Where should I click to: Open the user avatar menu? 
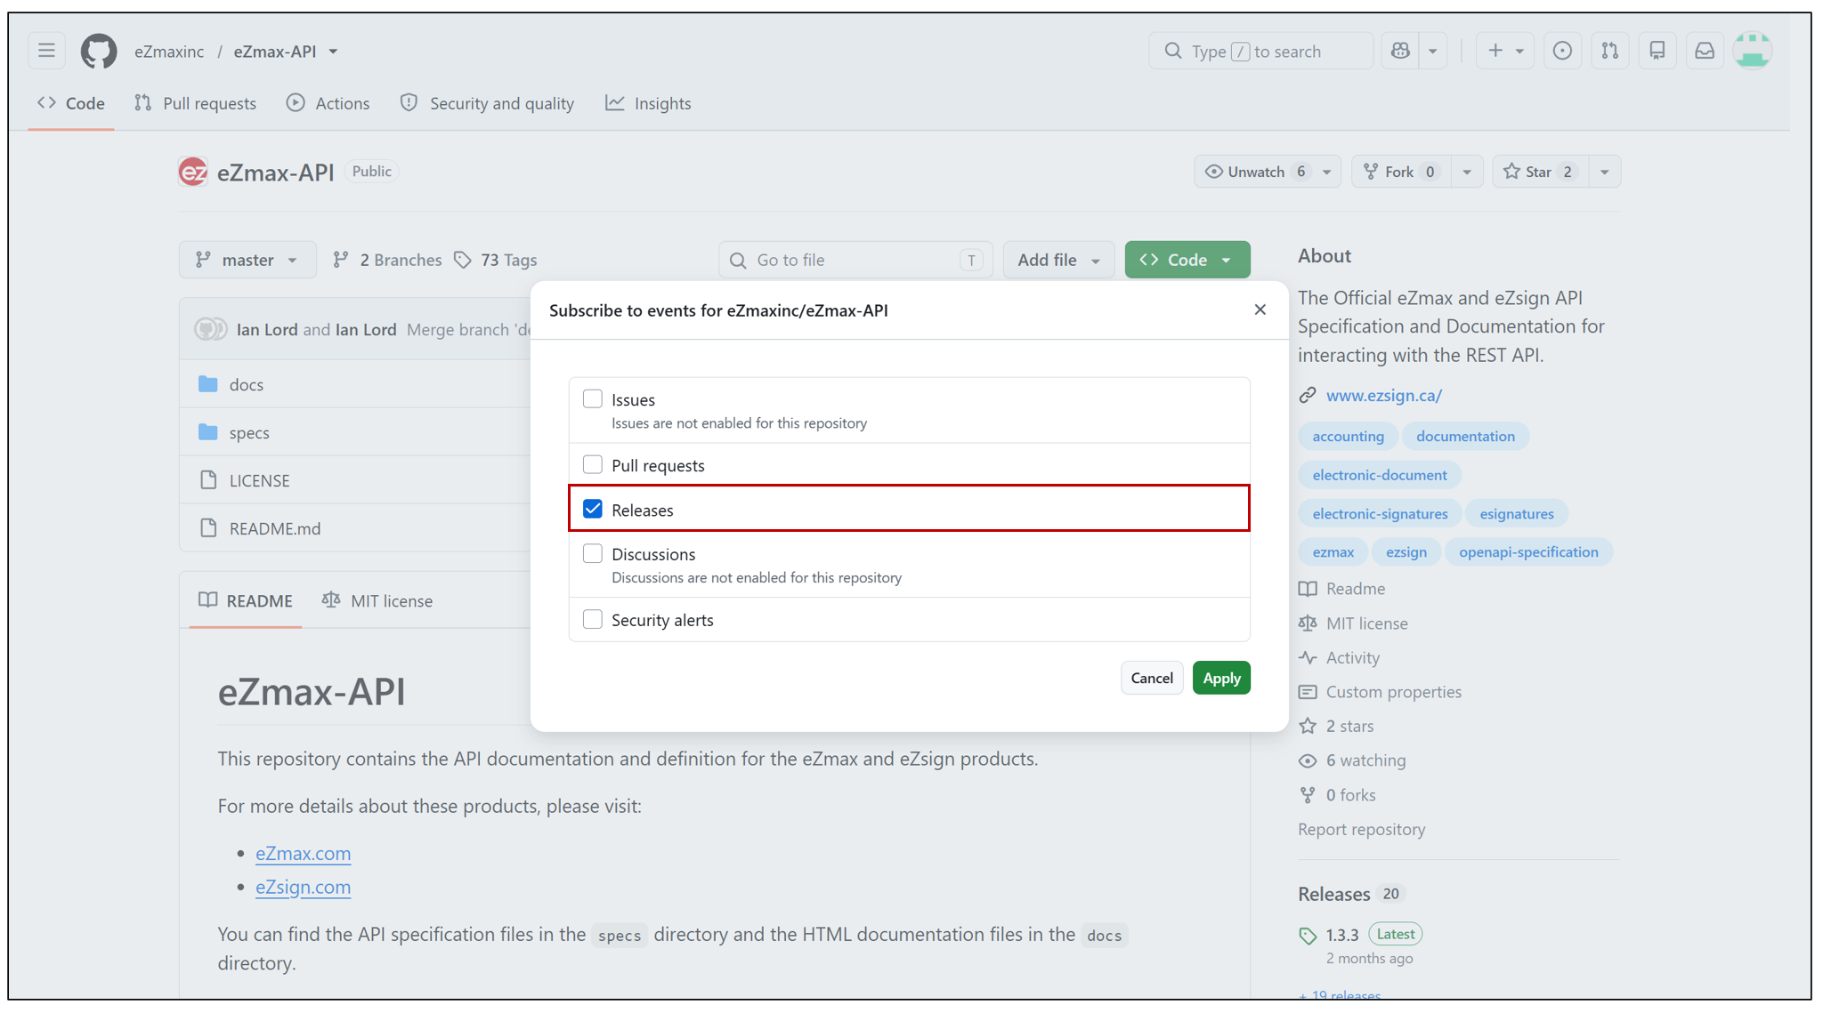(1752, 51)
